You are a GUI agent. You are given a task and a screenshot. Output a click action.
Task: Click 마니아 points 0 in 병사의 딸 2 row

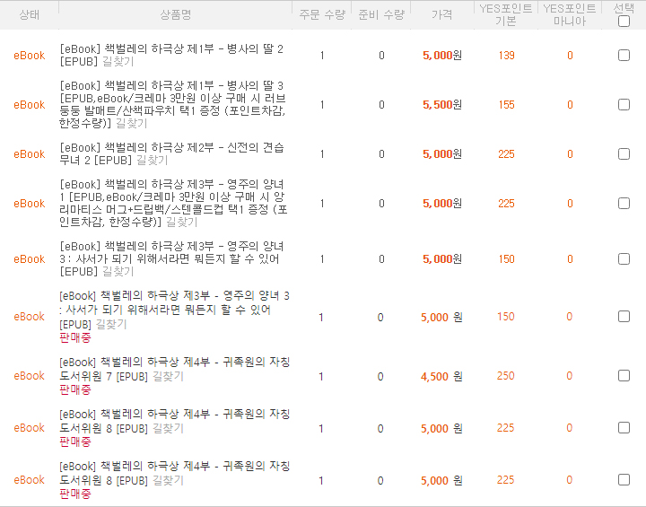(x=570, y=56)
